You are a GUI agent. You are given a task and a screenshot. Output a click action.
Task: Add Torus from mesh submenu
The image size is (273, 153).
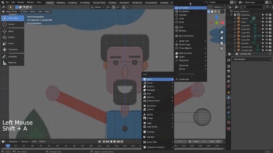[190, 22]
